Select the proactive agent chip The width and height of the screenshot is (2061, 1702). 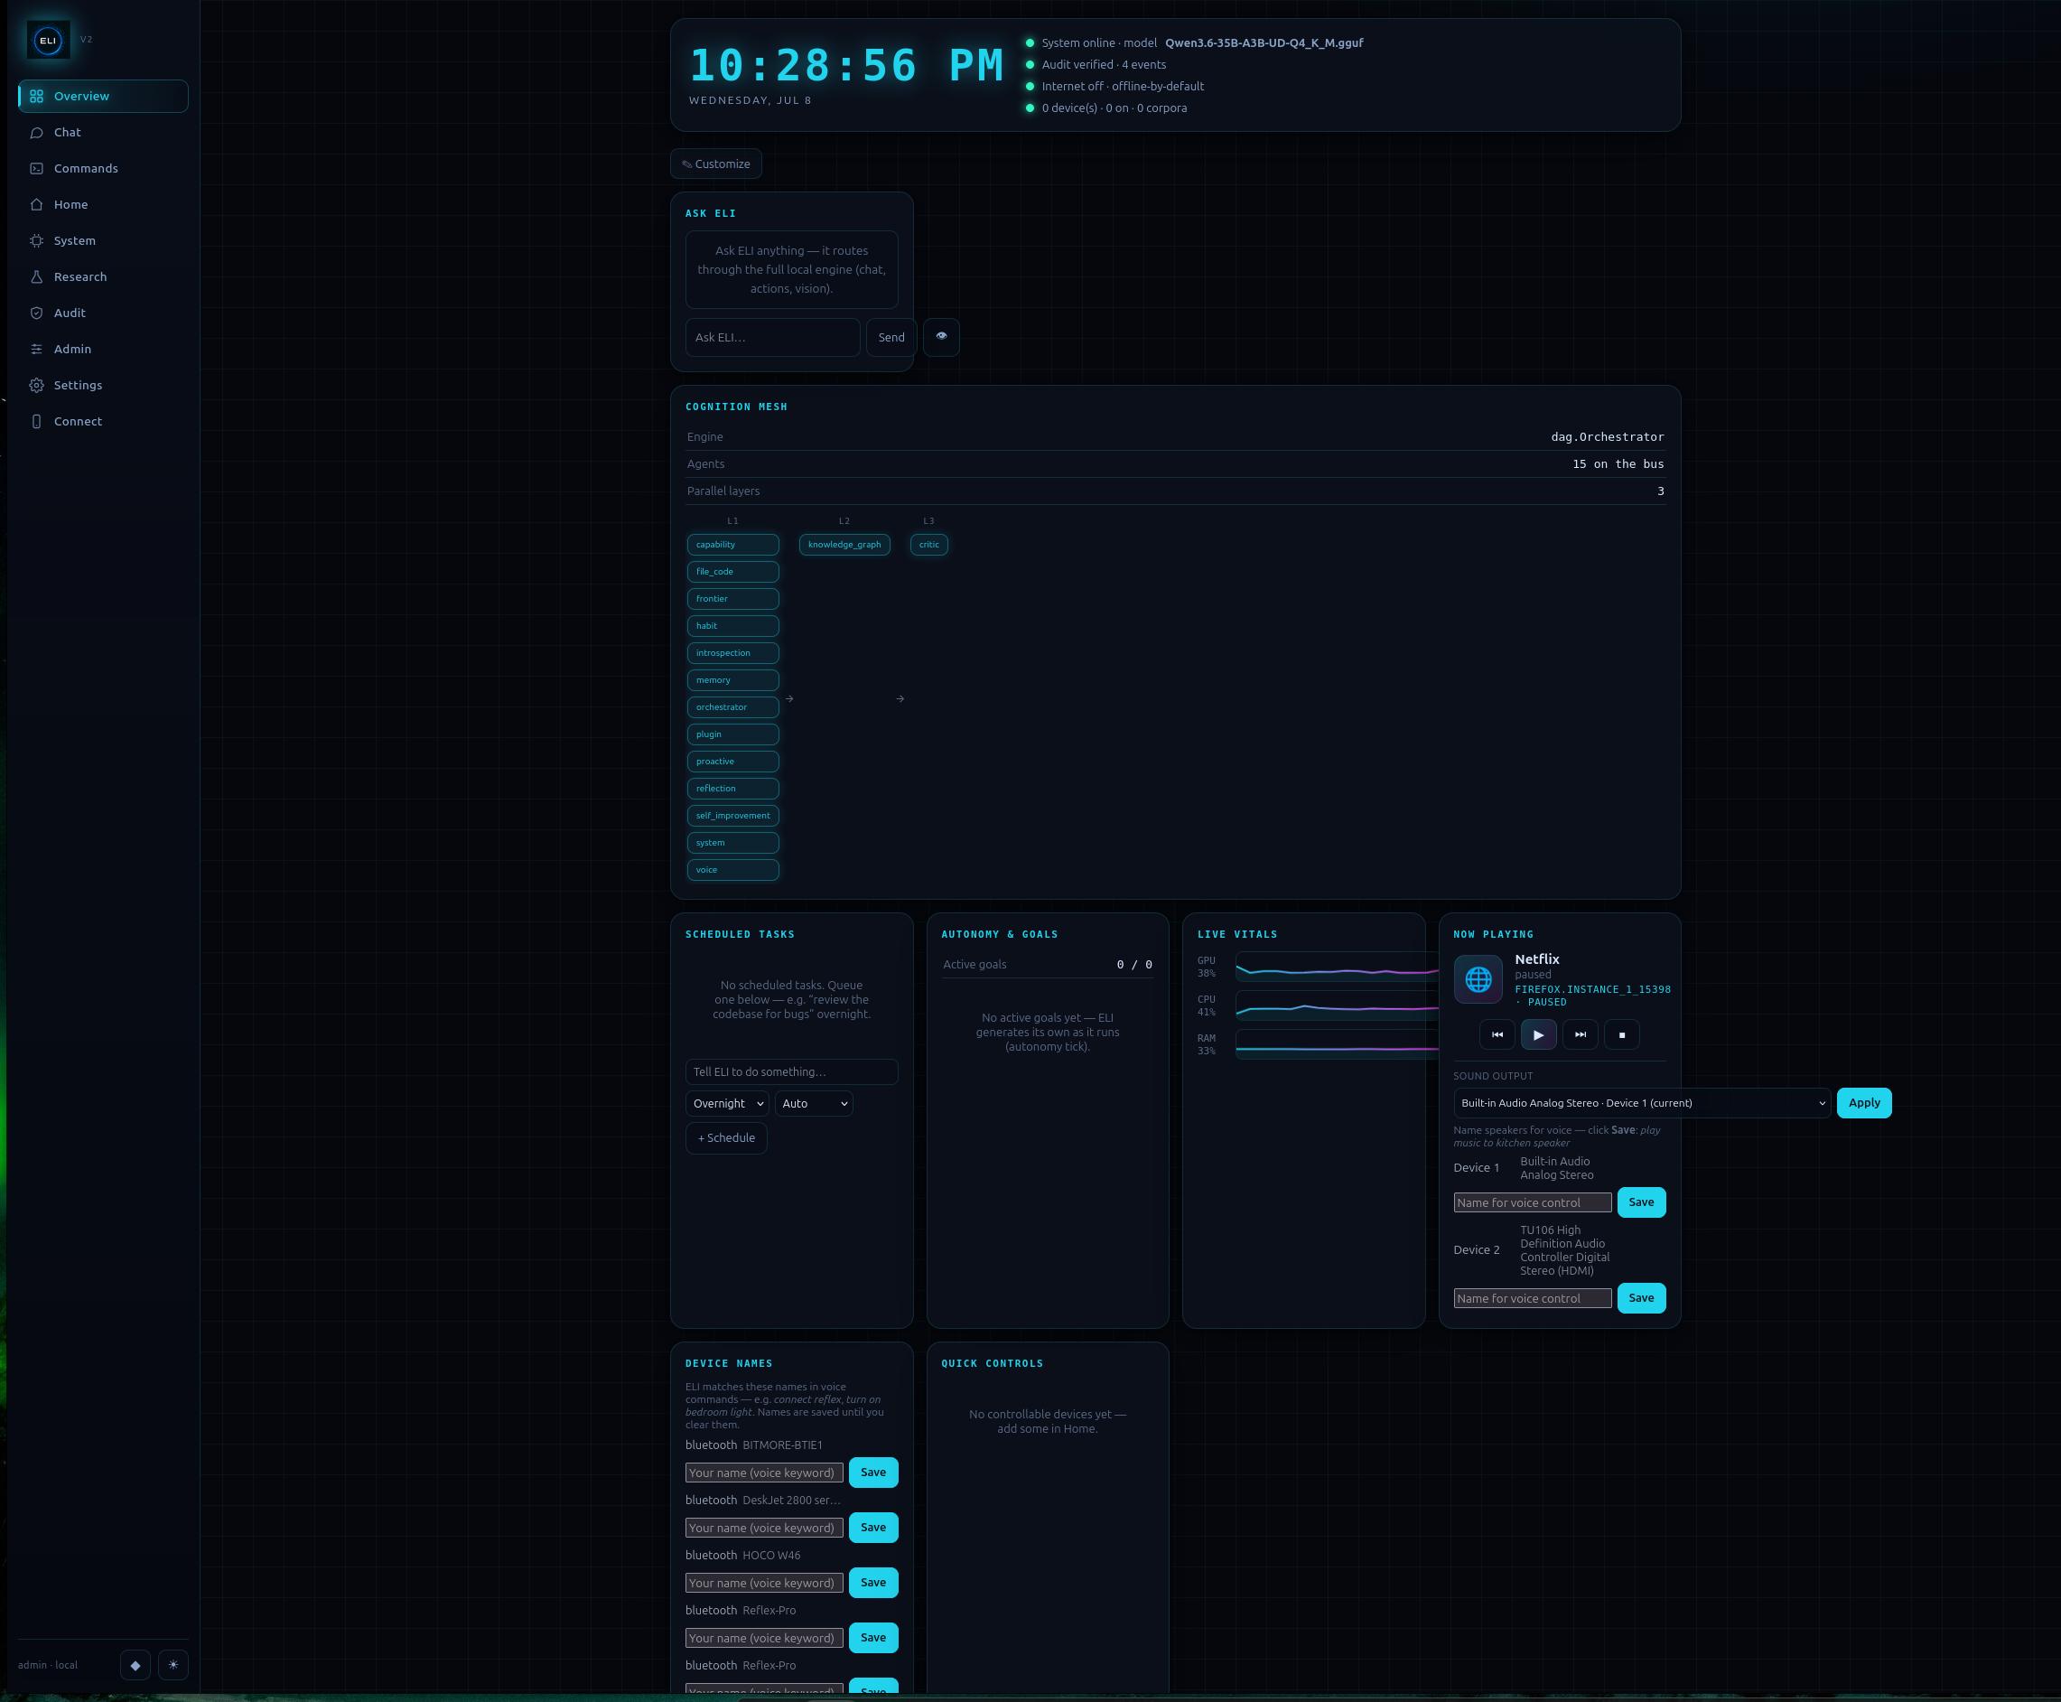point(733,762)
